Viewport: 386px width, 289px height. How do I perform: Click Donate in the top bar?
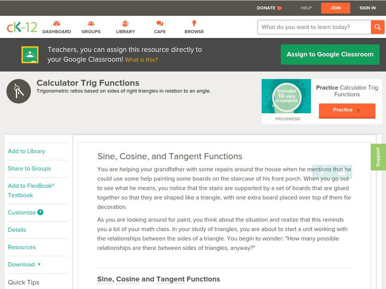coord(269,8)
